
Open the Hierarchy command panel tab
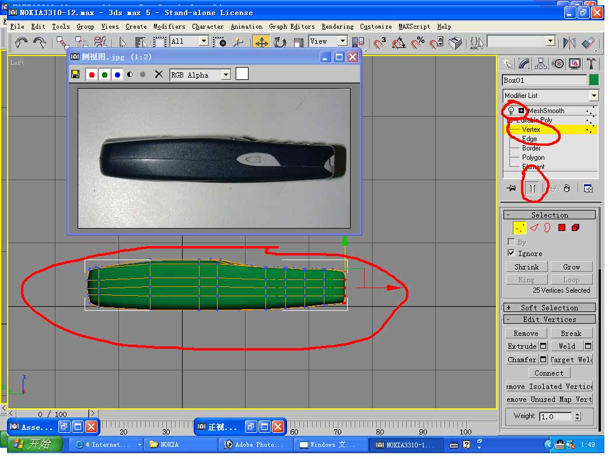click(x=541, y=64)
